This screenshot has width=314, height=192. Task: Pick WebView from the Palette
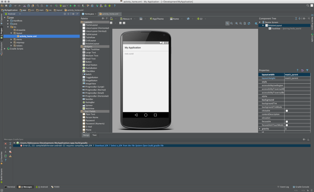tap(88, 109)
